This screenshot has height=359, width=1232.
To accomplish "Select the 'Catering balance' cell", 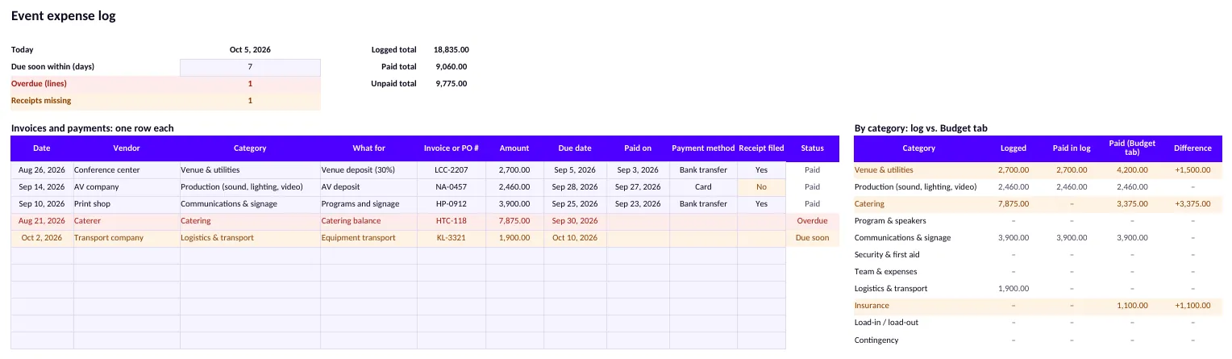I will [x=368, y=221].
